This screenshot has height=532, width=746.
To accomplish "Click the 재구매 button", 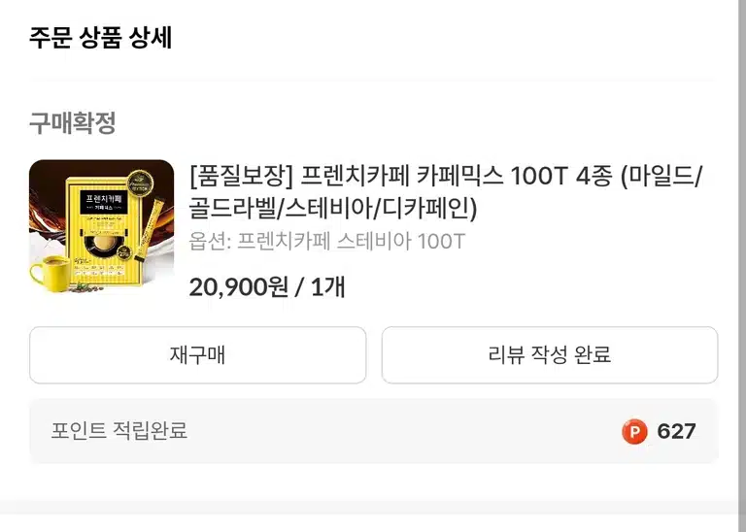I will [197, 355].
